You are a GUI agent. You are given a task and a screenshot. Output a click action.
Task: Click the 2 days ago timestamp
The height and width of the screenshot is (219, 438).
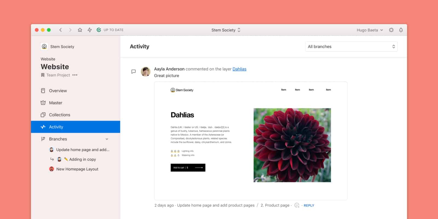[x=164, y=205]
